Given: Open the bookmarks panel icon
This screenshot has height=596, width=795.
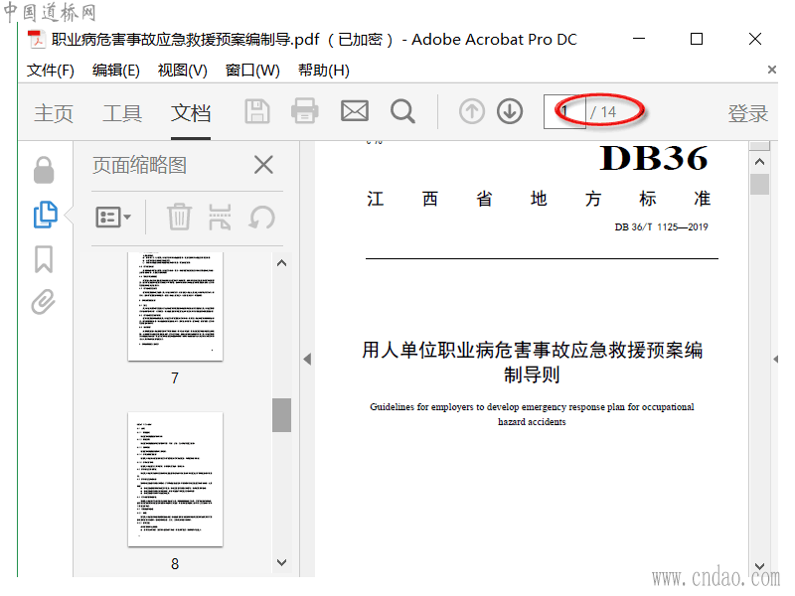Looking at the screenshot, I should (x=44, y=259).
